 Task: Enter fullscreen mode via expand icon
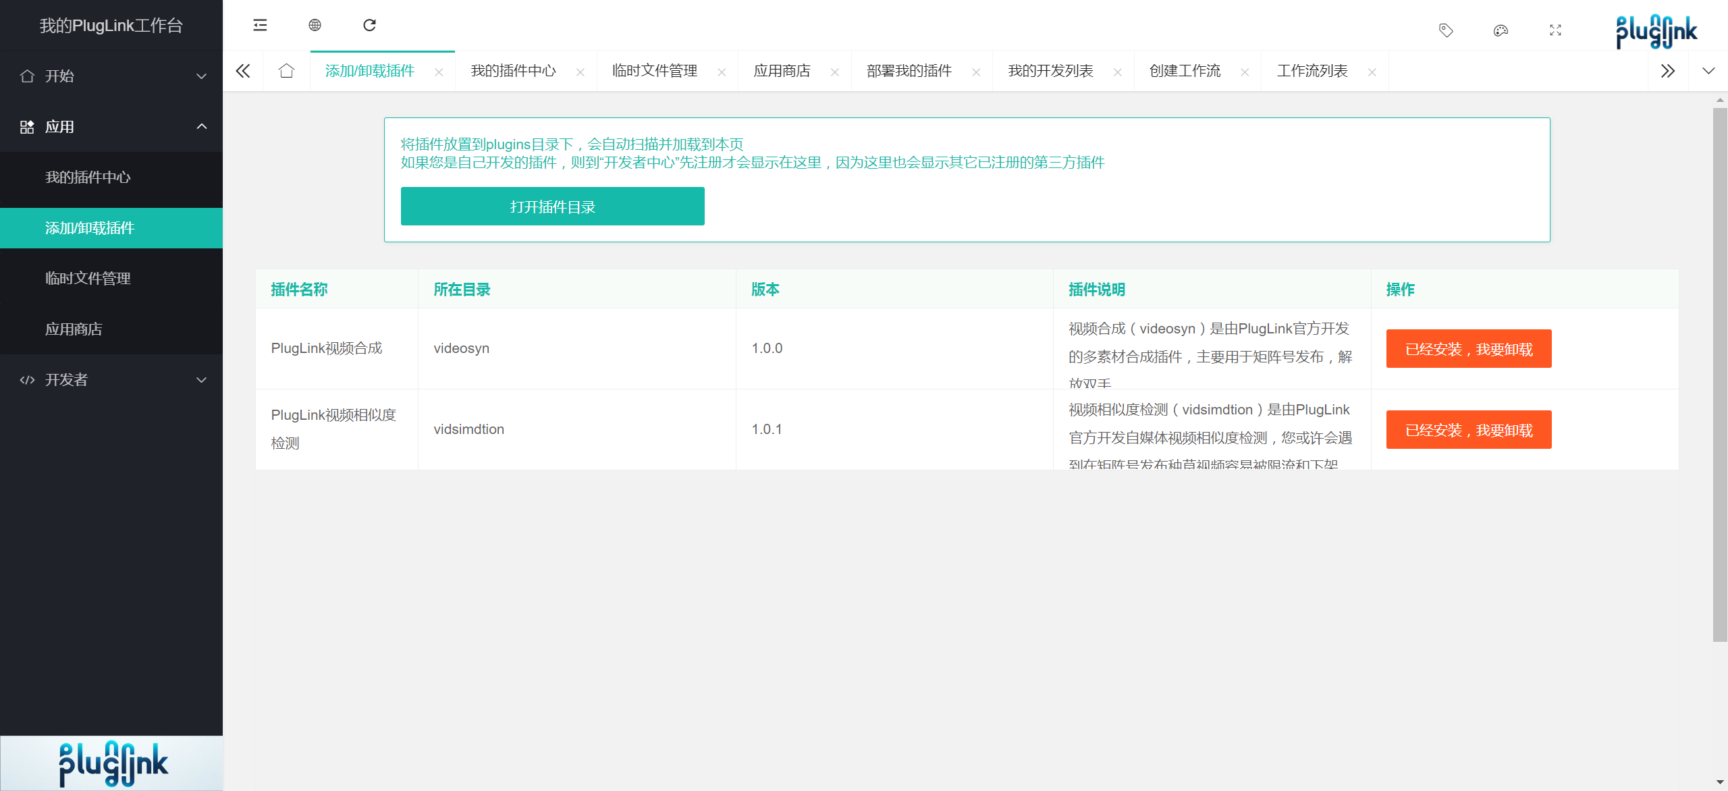(x=1555, y=30)
